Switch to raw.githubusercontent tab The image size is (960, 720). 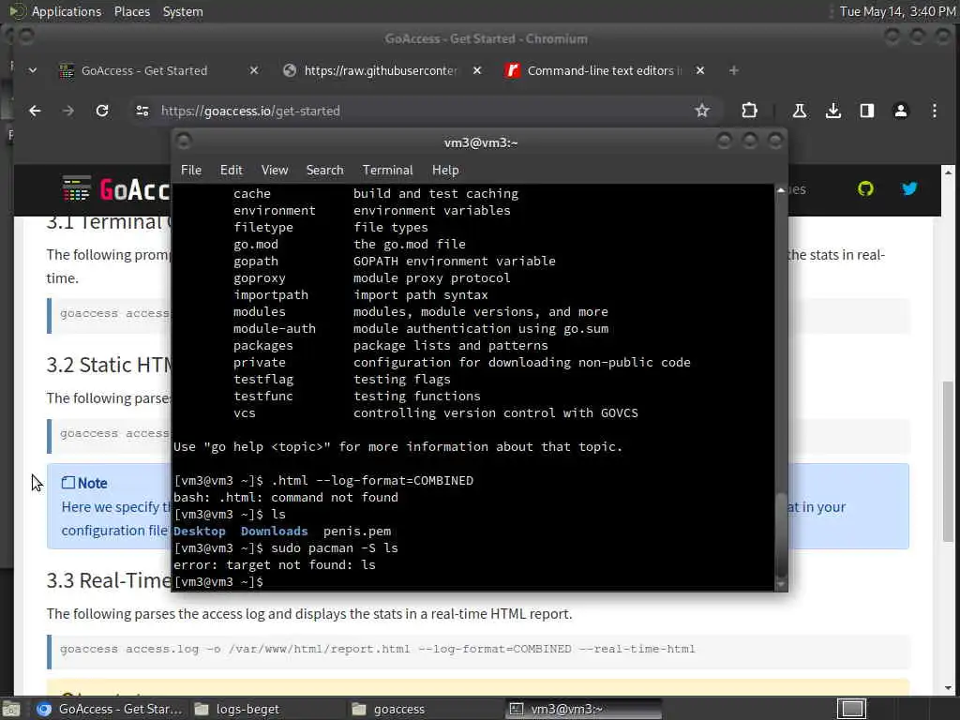[381, 70]
